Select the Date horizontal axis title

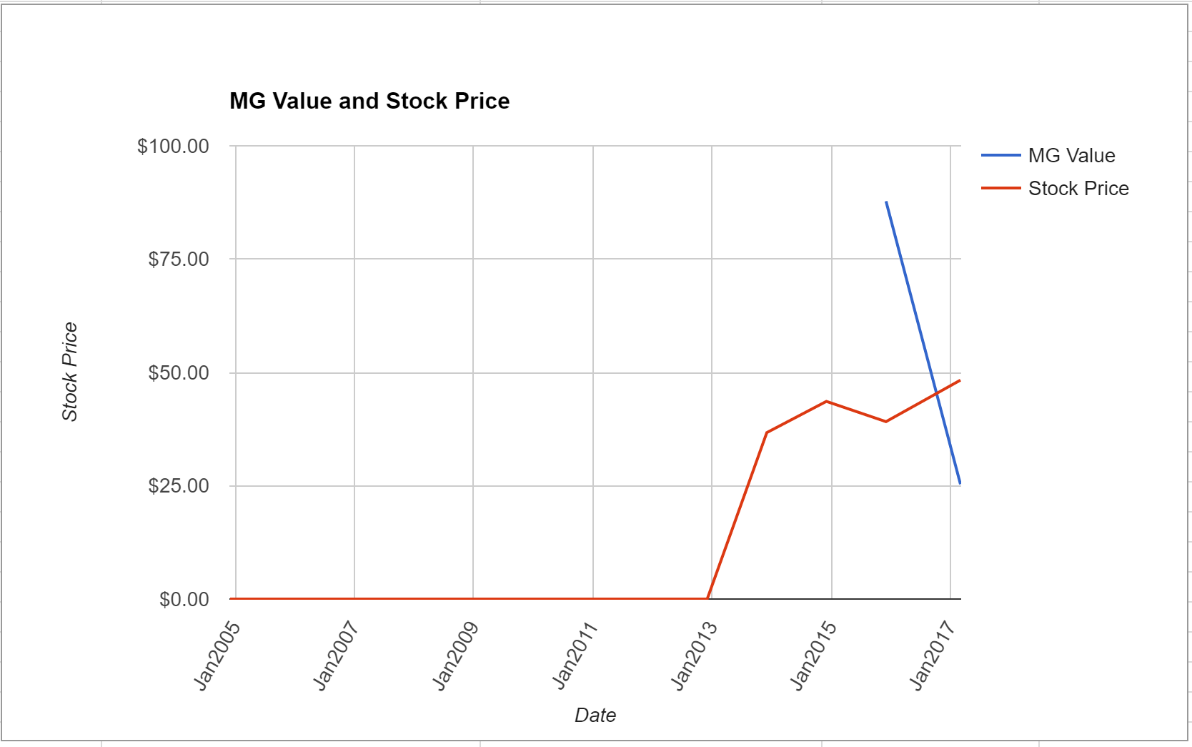click(x=595, y=715)
